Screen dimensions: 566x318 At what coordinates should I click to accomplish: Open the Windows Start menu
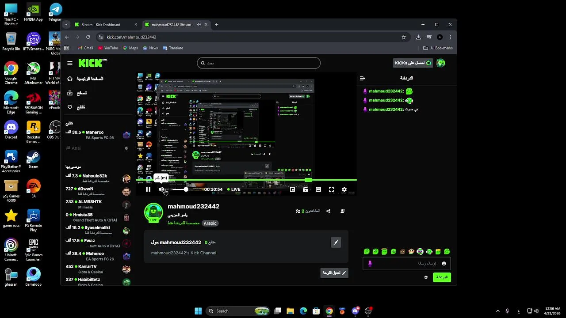point(198,311)
